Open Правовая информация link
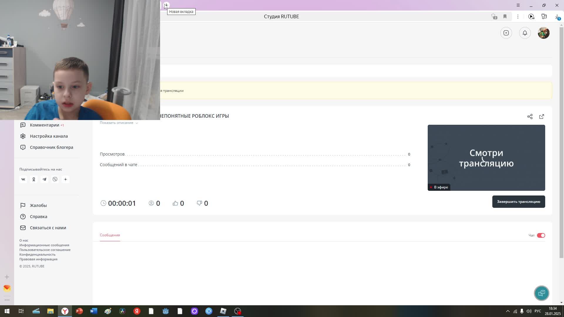The width and height of the screenshot is (564, 317). tap(38, 259)
